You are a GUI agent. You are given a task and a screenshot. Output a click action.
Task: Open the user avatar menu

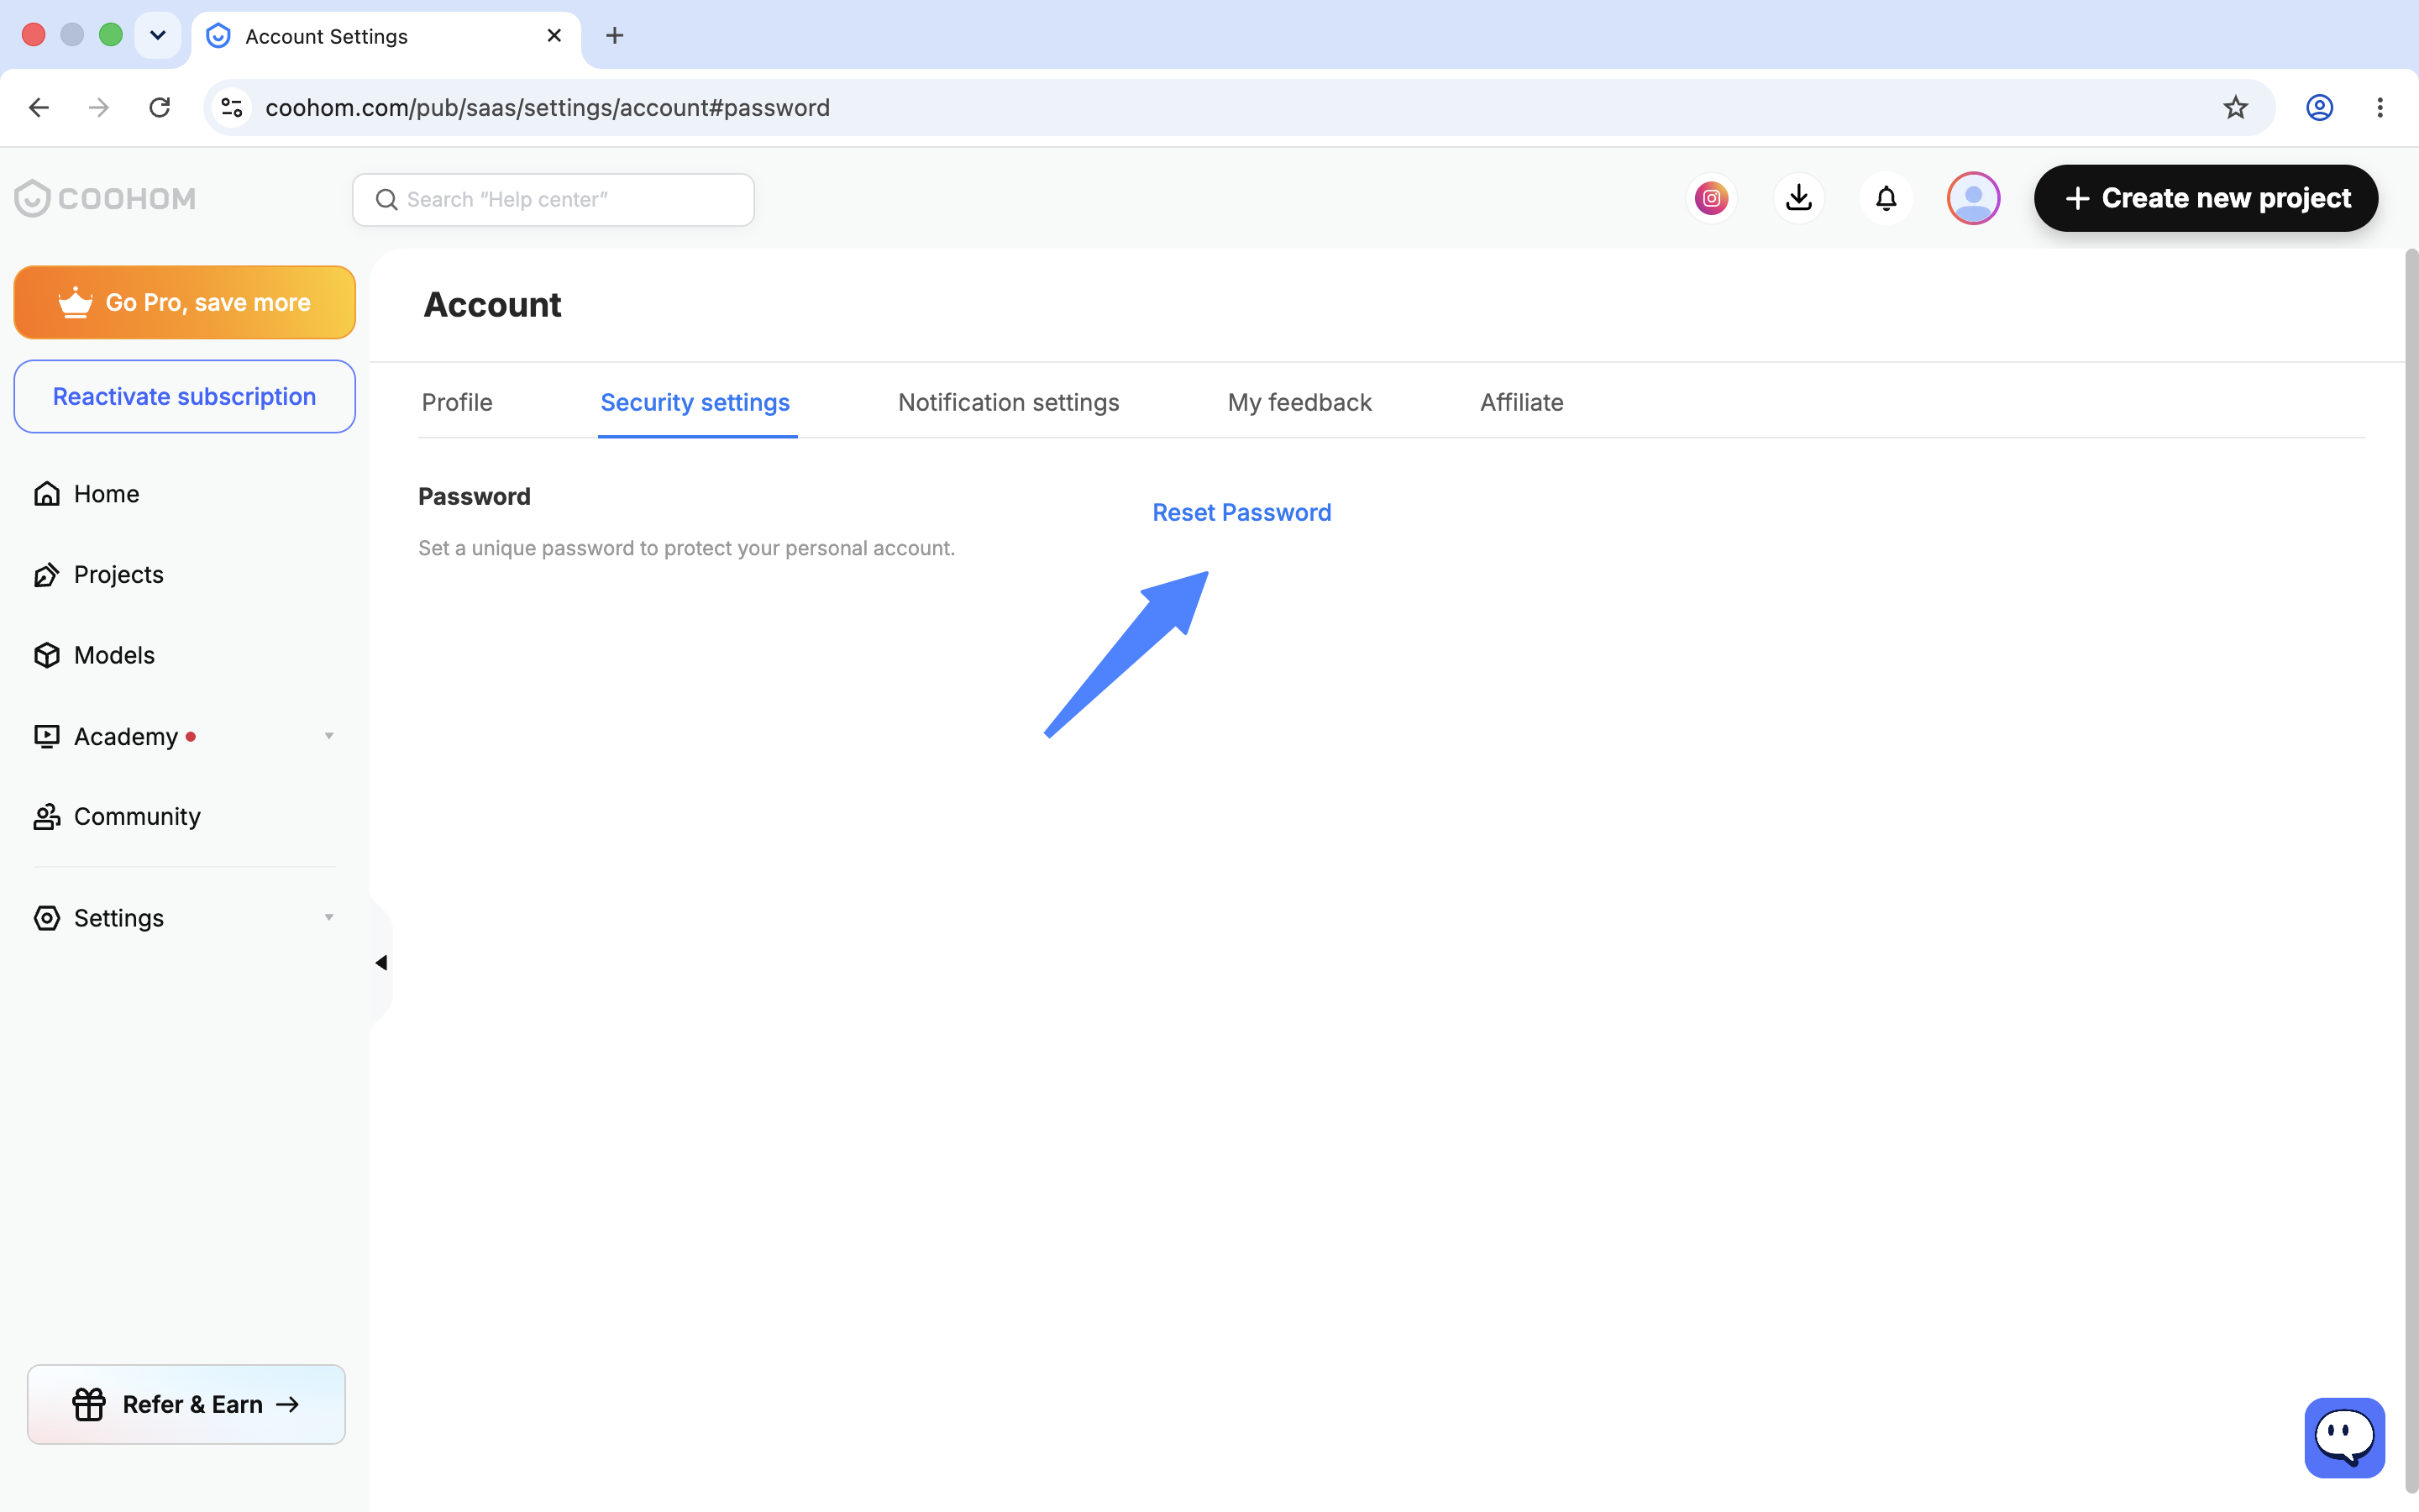[1973, 198]
